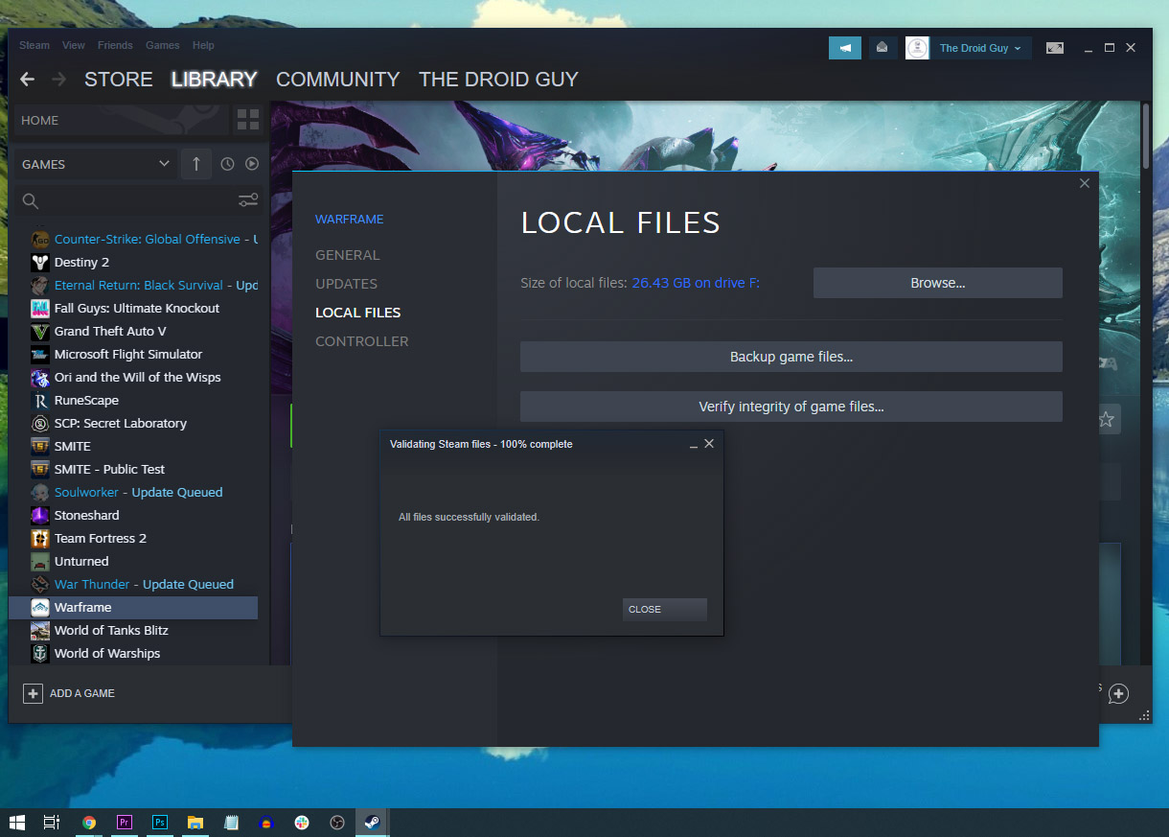This screenshot has width=1169, height=837.
Task: Click the Team Fortress 2 icon
Action: point(40,538)
